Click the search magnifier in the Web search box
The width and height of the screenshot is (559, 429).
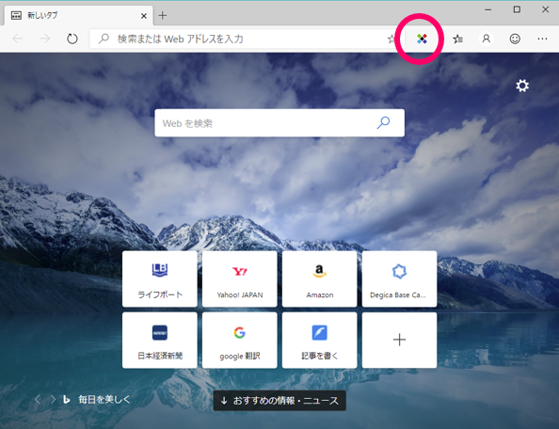pos(384,122)
